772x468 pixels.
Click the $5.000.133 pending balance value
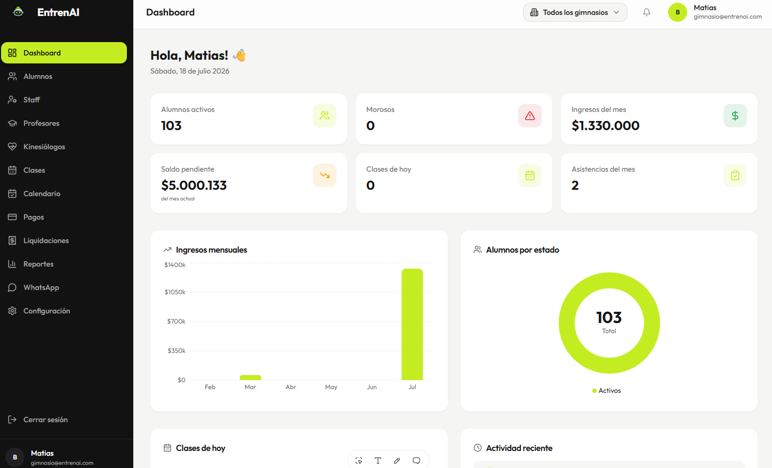click(x=194, y=185)
